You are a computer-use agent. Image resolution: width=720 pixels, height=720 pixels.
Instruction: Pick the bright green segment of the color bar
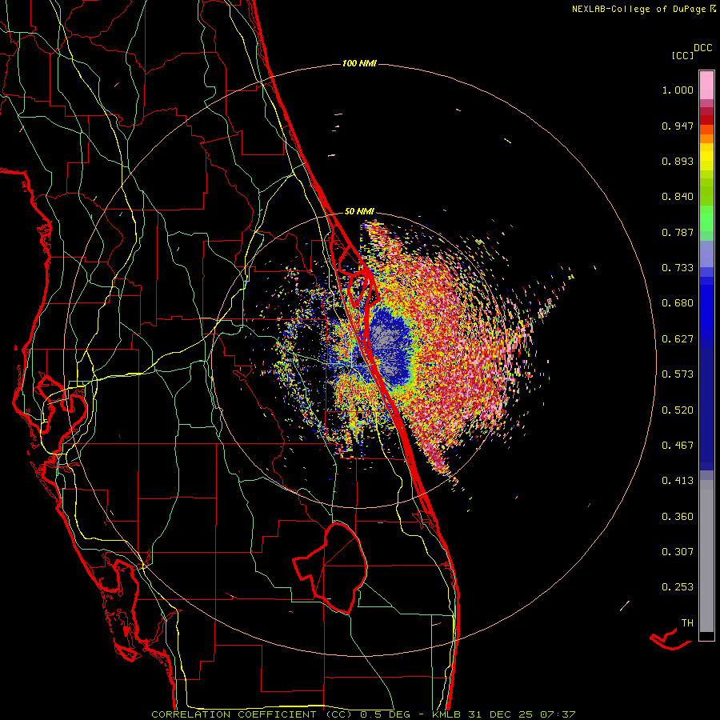click(706, 218)
